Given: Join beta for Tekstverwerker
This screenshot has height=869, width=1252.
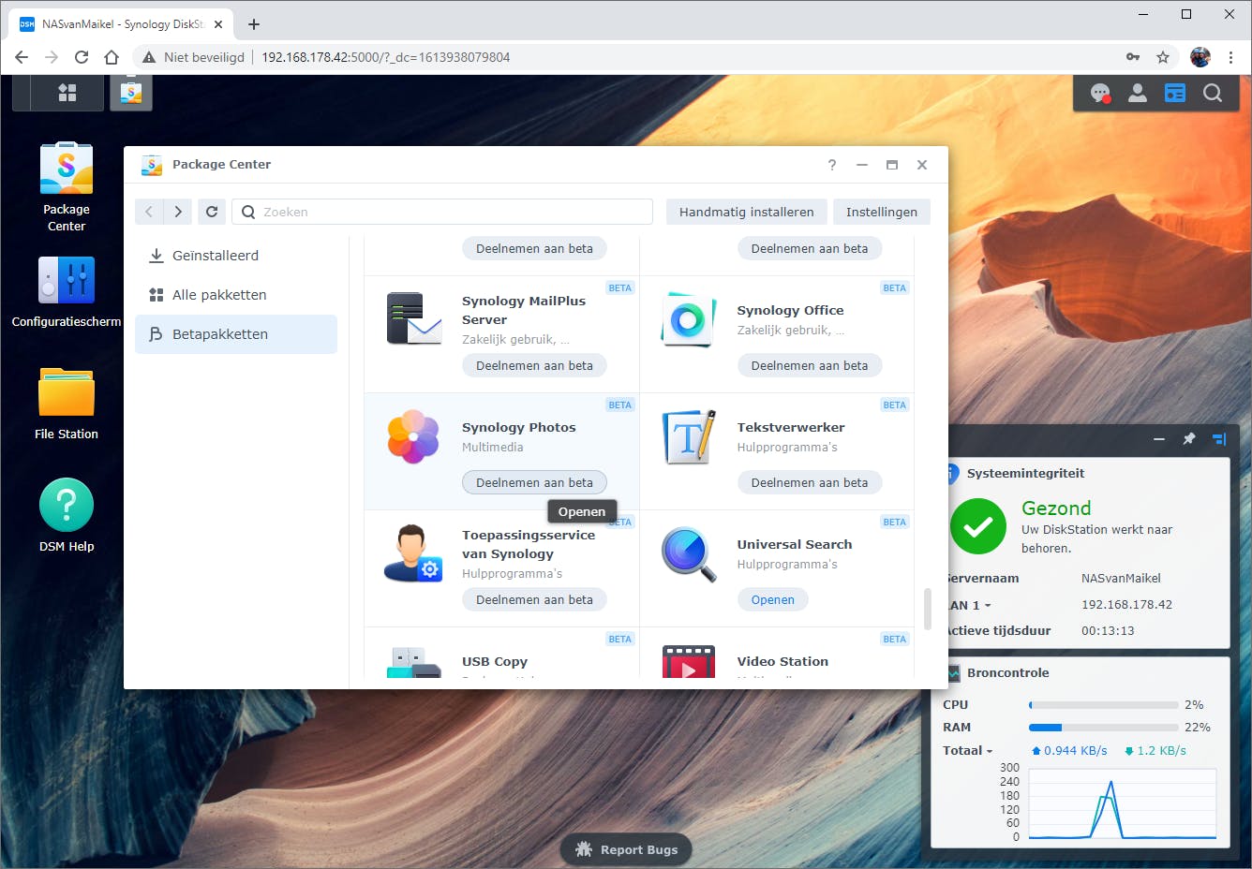Looking at the screenshot, I should click(x=810, y=483).
